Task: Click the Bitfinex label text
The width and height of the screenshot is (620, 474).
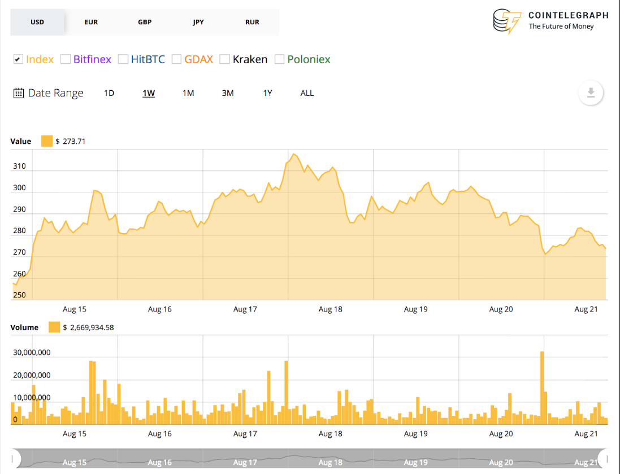Action: [x=92, y=59]
